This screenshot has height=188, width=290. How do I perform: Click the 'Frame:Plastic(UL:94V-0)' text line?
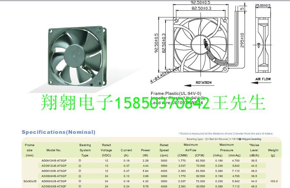coord(176,94)
